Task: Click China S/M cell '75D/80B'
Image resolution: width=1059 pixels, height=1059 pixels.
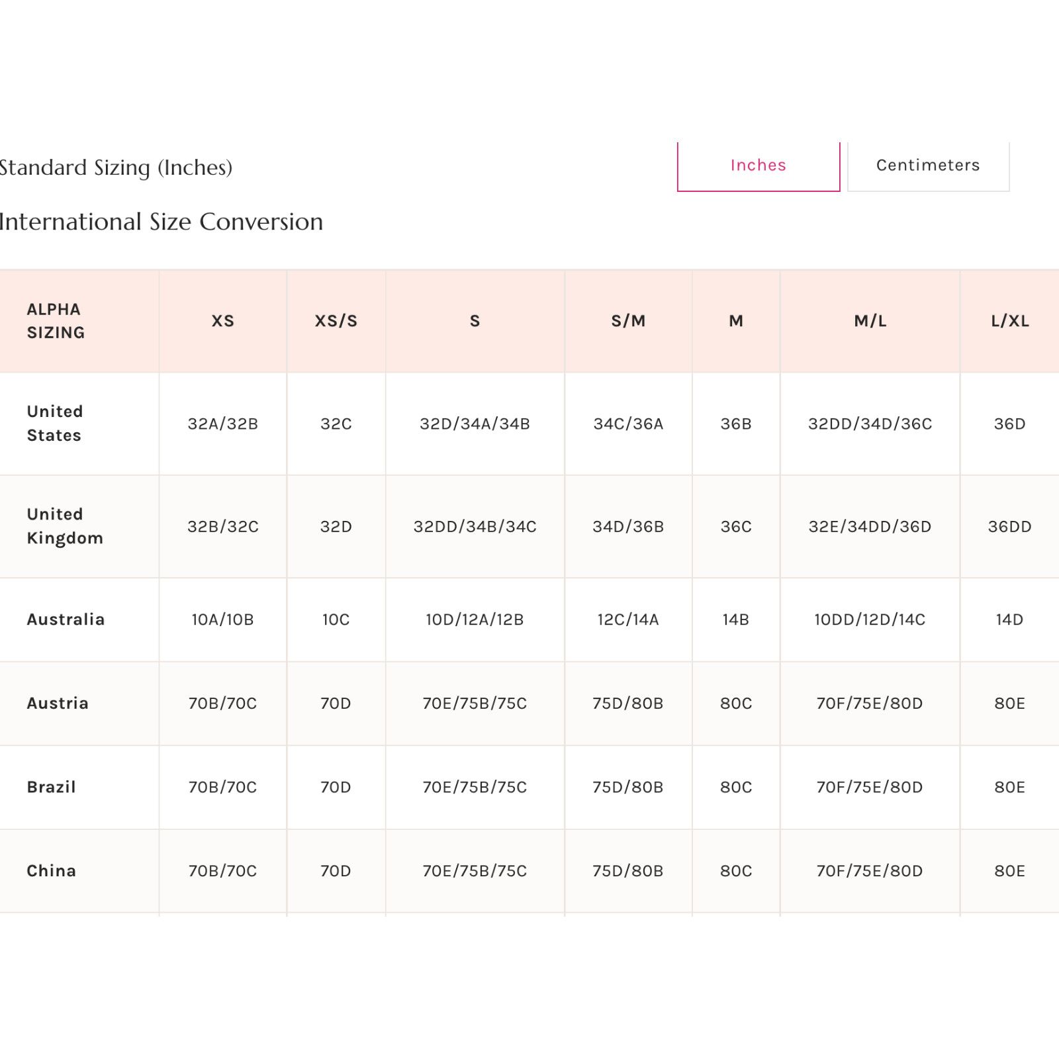Action: 628,871
